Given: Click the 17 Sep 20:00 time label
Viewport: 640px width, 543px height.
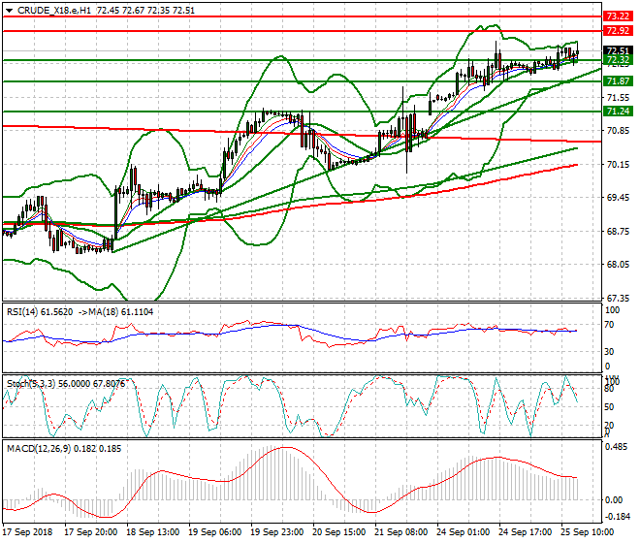Looking at the screenshot, I should point(90,532).
